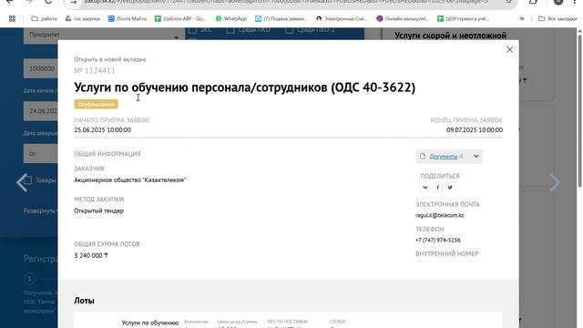Click the total sum '3 240 000 ₸'
This screenshot has width=583, height=328.
click(91, 255)
